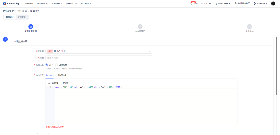Click the 数据库管理 database icon
280x135 pixels.
click(x=216, y=4)
